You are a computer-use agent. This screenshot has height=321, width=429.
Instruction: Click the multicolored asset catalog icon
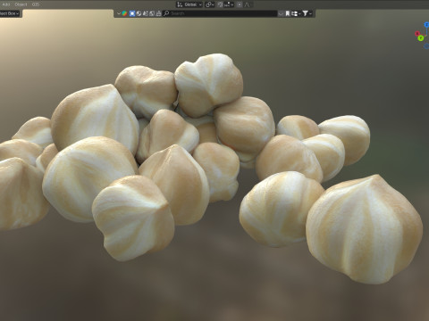tap(124, 13)
